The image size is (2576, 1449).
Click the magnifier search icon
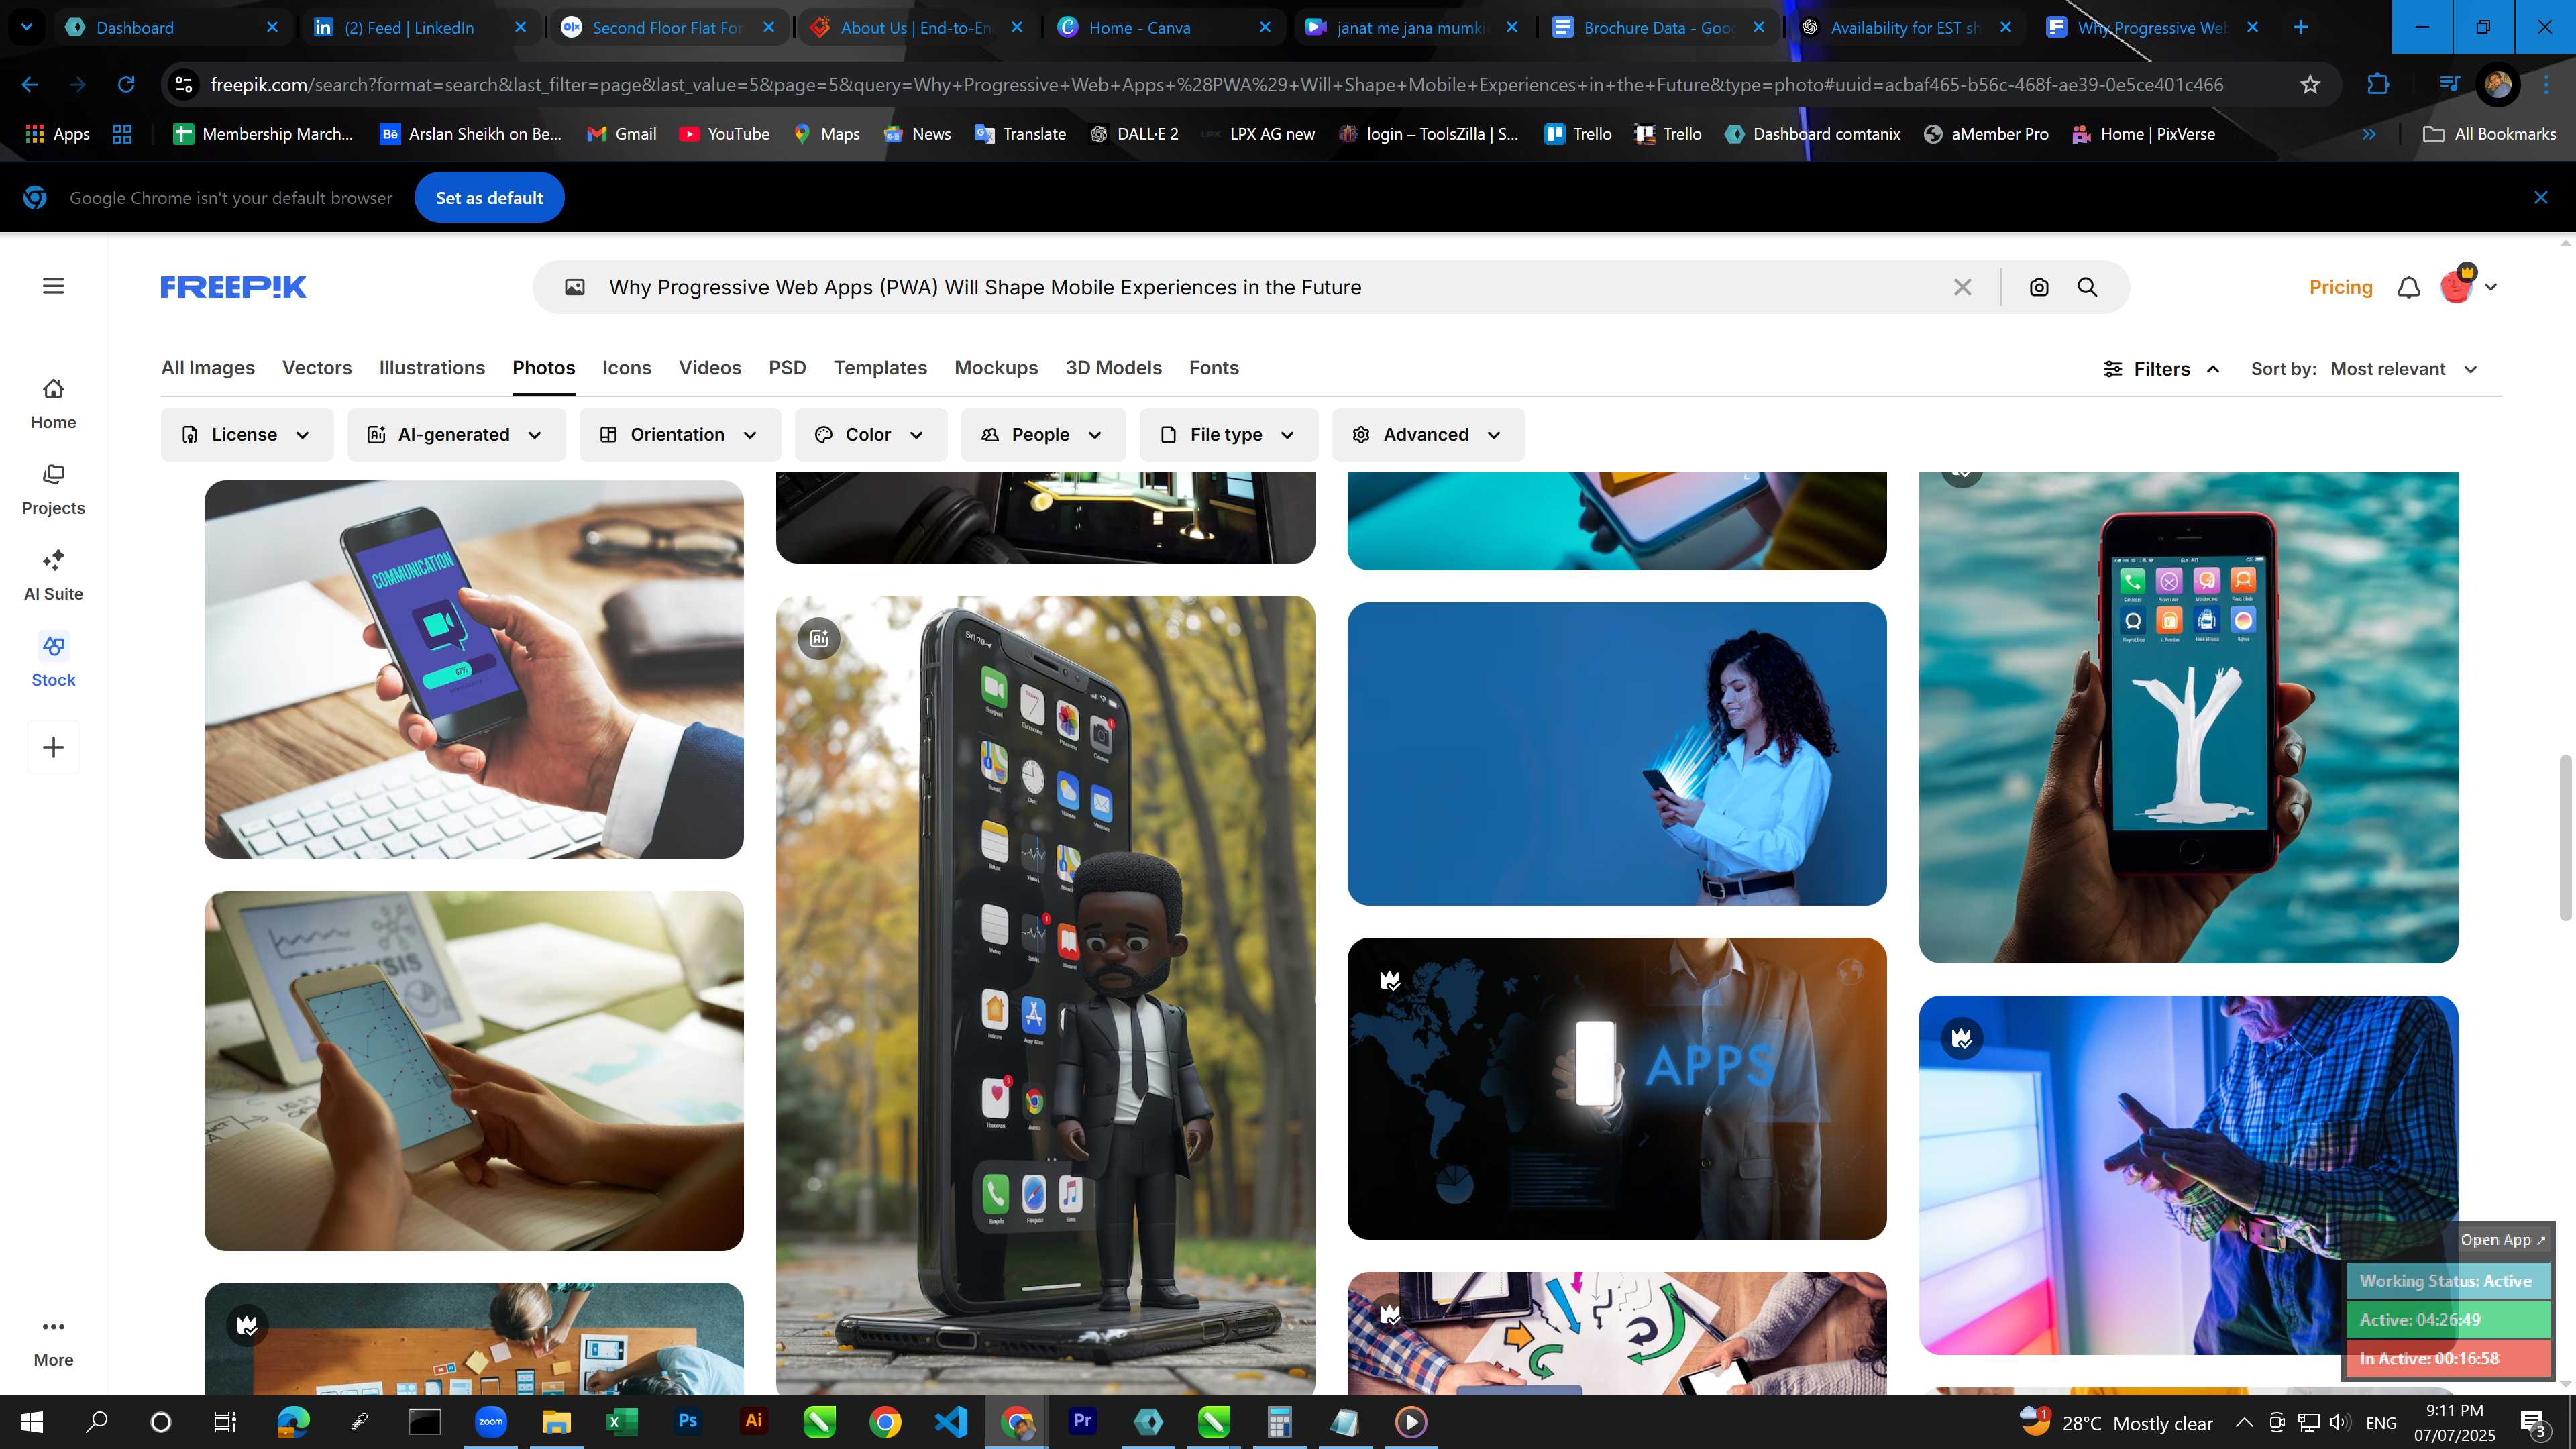[x=2087, y=287]
